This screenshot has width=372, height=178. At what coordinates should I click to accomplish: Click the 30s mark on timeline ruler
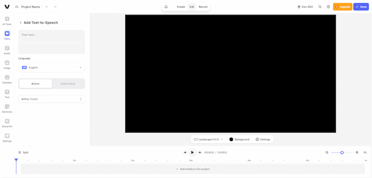tap(191, 160)
